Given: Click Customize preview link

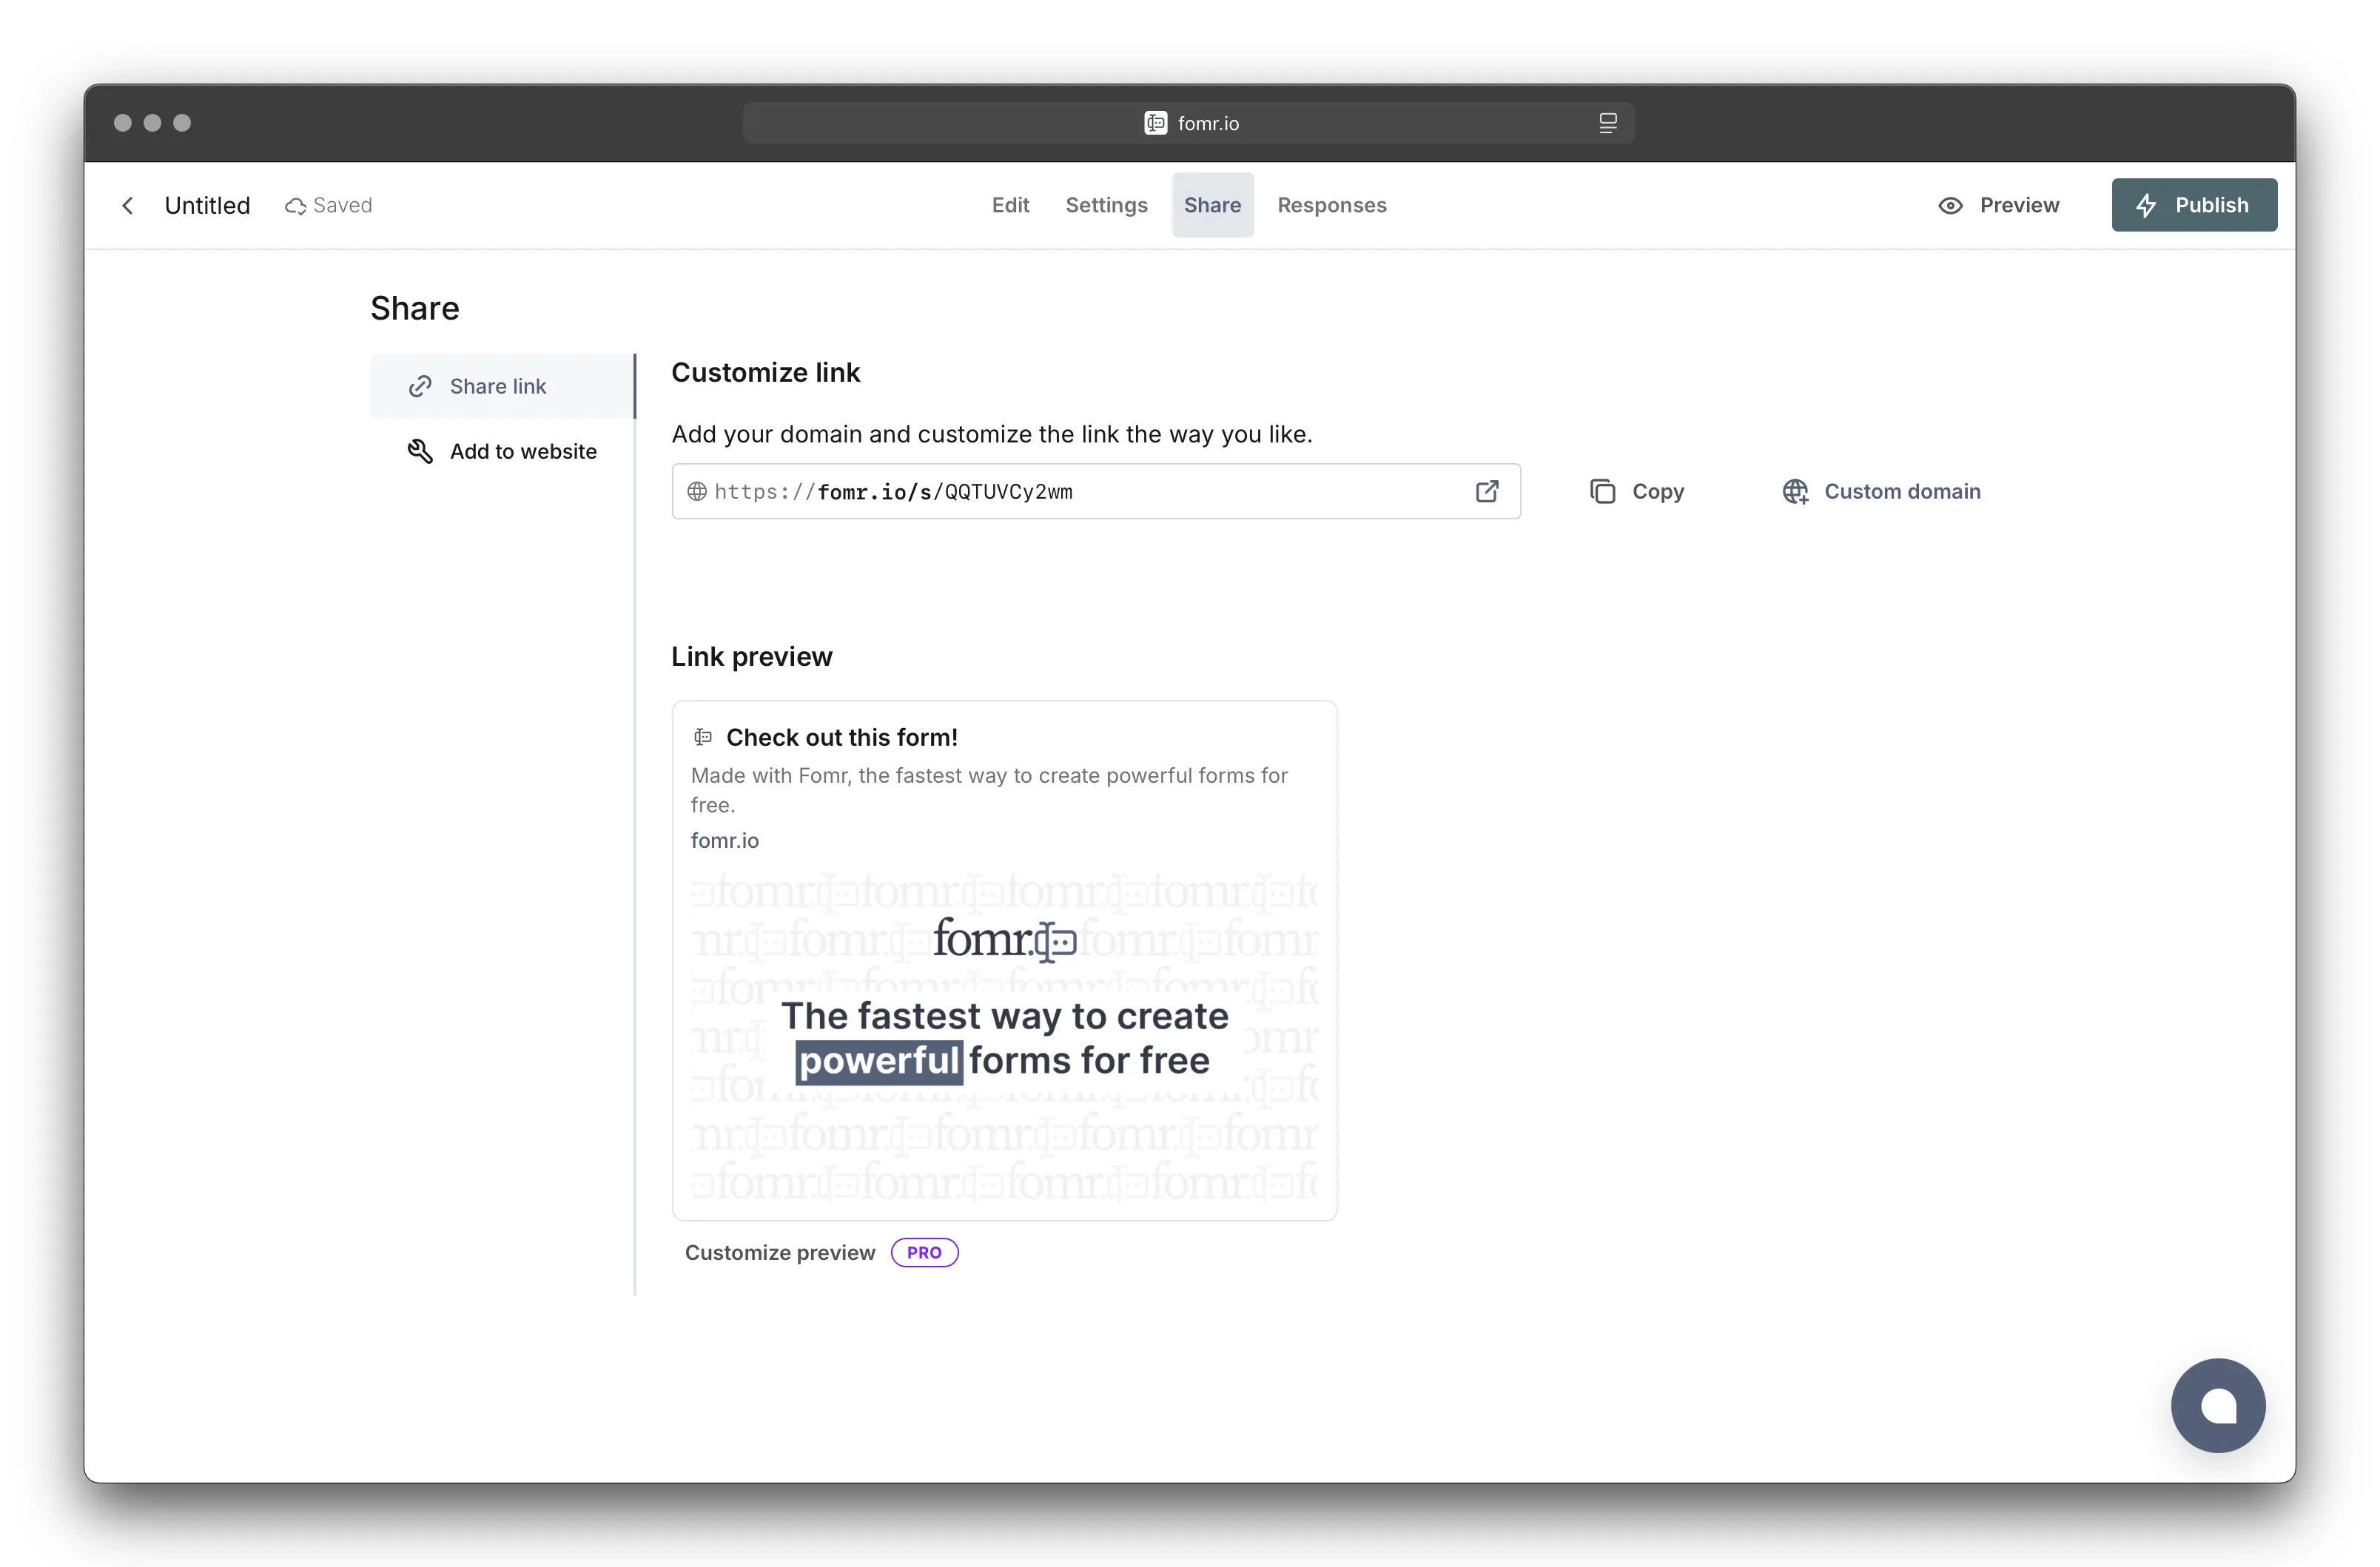Looking at the screenshot, I should [779, 1252].
